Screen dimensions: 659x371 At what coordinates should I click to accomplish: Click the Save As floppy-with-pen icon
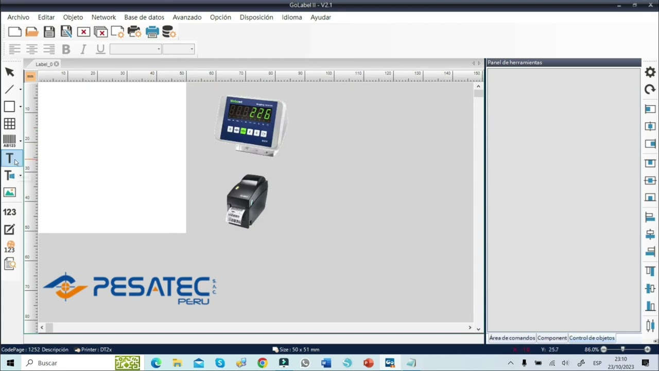66,32
